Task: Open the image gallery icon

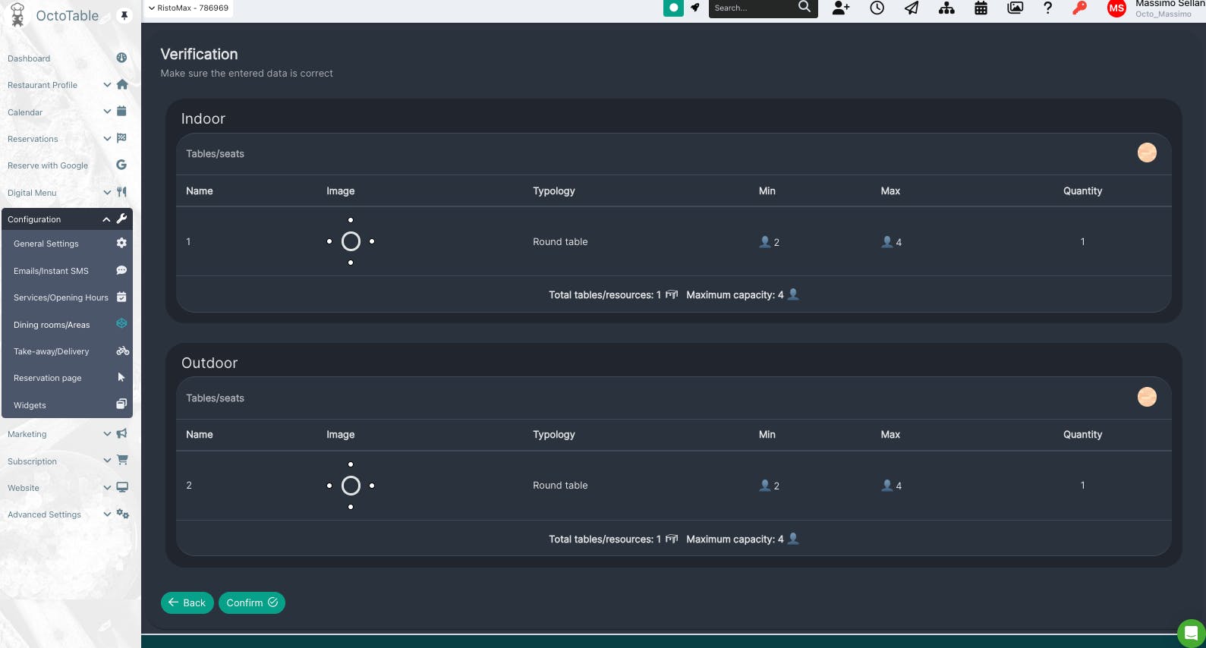Action: click(1015, 8)
